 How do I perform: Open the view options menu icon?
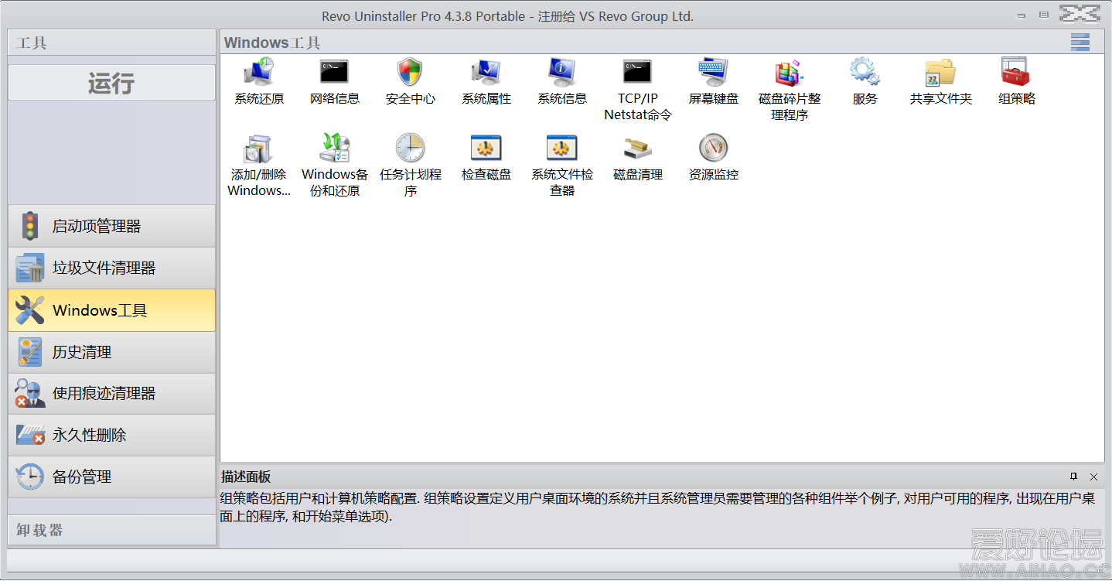click(x=1080, y=43)
